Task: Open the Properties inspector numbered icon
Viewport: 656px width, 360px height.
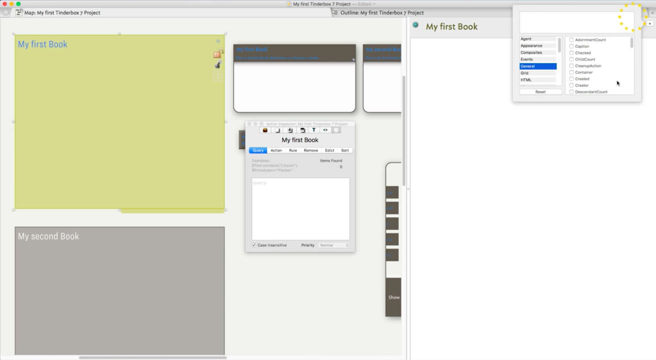Action: 290,130
